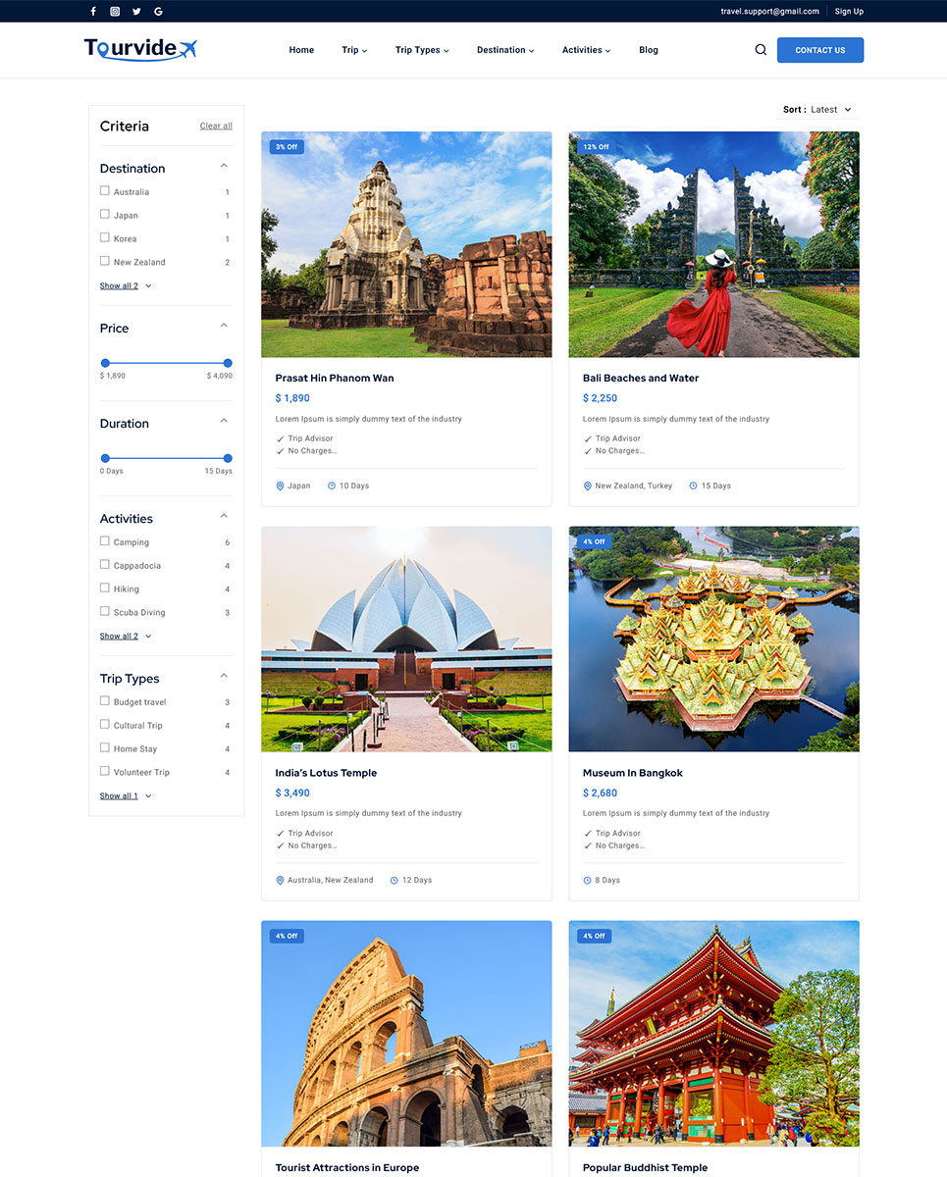947x1177 pixels.
Task: Open the Google social icon
Action: pos(158,12)
